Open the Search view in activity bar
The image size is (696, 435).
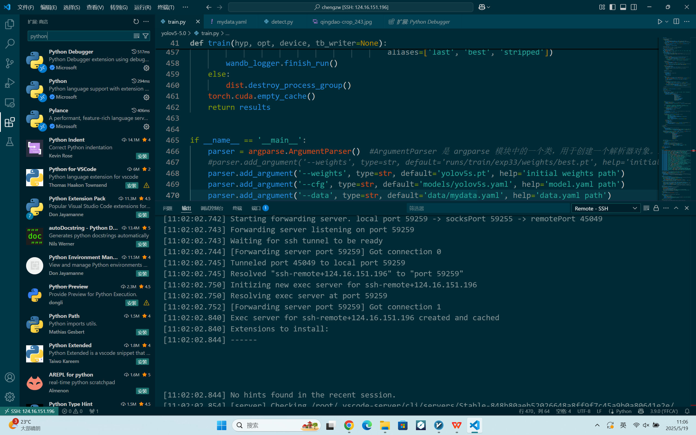click(x=10, y=44)
